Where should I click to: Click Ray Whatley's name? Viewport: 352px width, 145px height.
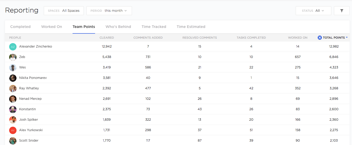point(29,88)
